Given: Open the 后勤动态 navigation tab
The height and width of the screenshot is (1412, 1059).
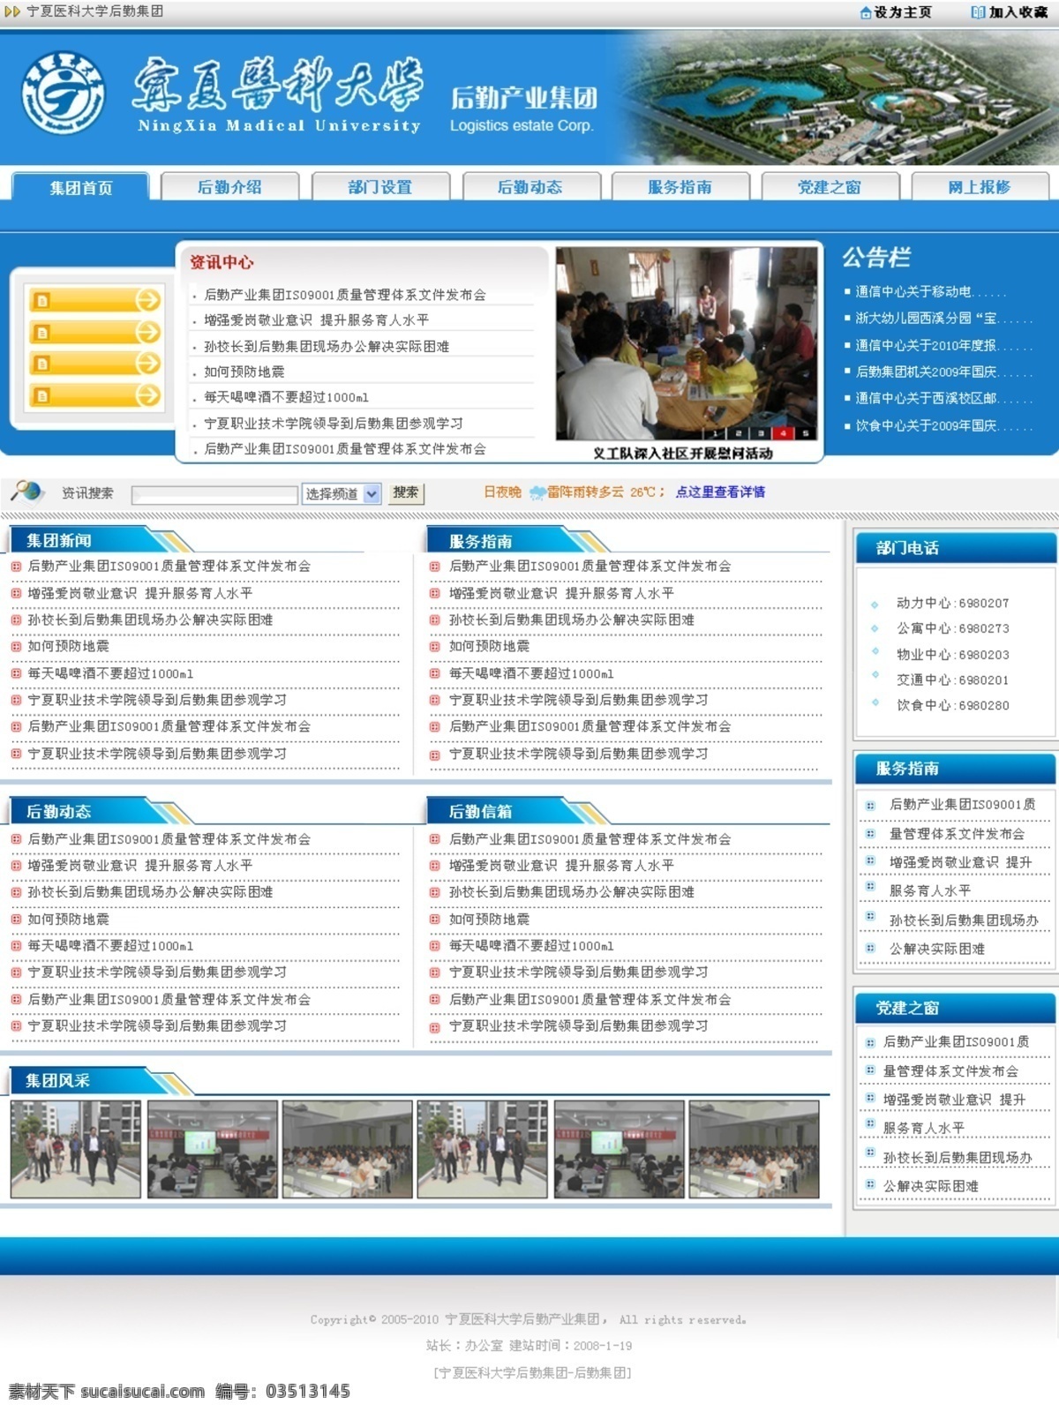Looking at the screenshot, I should coord(530,187).
